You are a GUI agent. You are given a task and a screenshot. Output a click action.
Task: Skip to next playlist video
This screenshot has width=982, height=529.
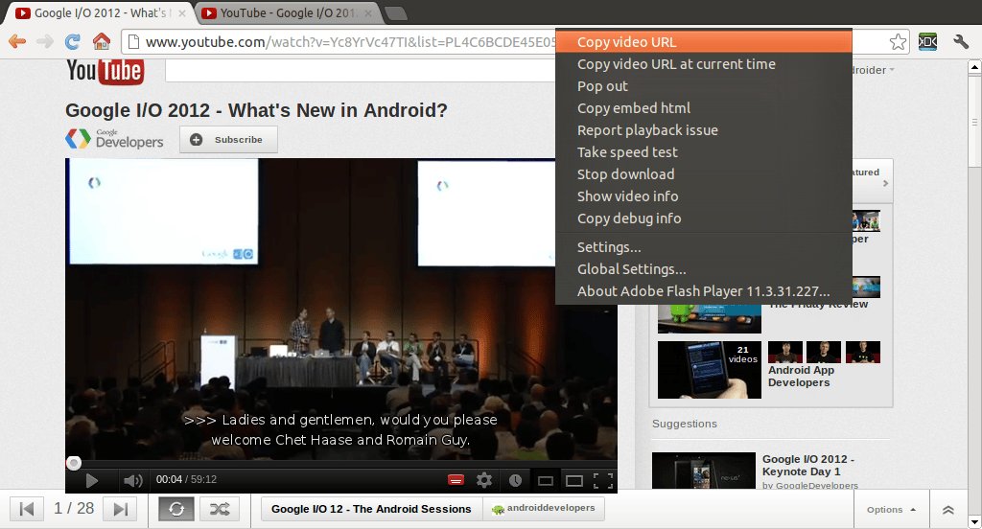coord(120,509)
